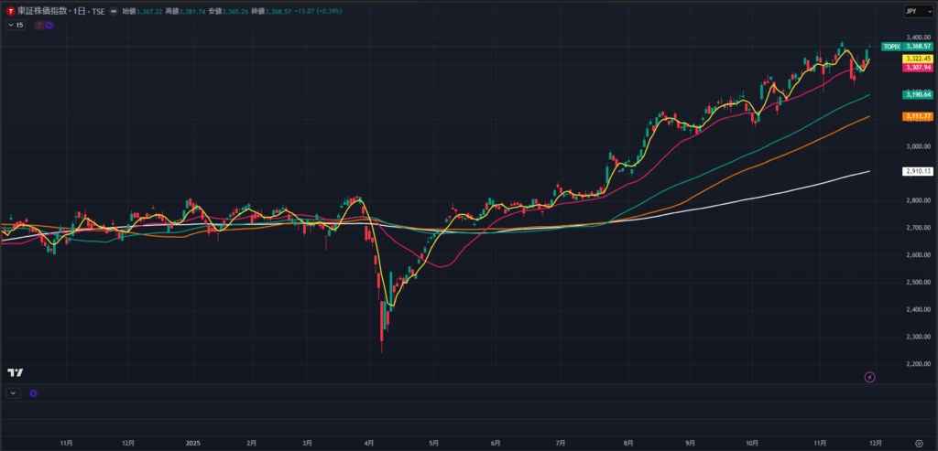The width and height of the screenshot is (938, 451).
Task: Expand the lower pane chevron button
Action: coord(12,392)
